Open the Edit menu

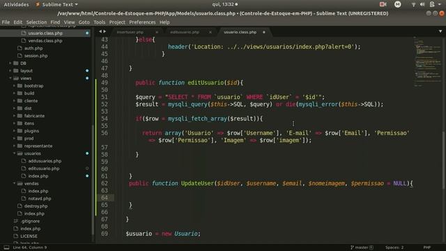tap(17, 22)
